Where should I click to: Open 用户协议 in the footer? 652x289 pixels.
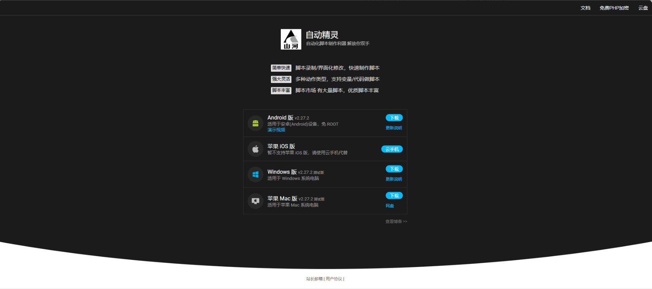point(334,279)
